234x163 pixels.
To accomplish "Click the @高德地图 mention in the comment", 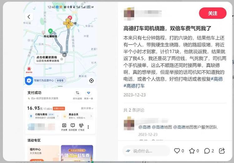I will tap(162, 127).
